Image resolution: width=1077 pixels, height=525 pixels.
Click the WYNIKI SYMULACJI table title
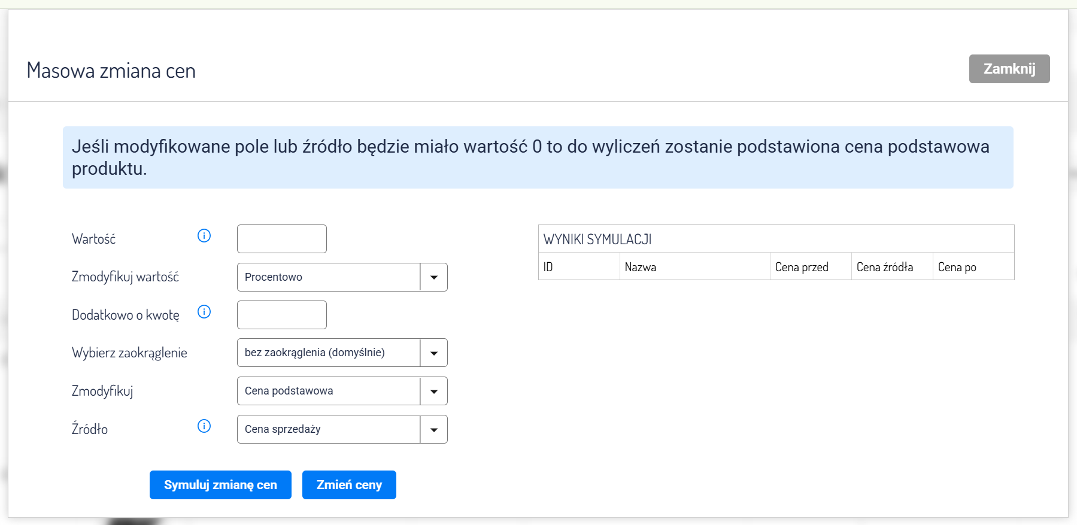pos(597,239)
